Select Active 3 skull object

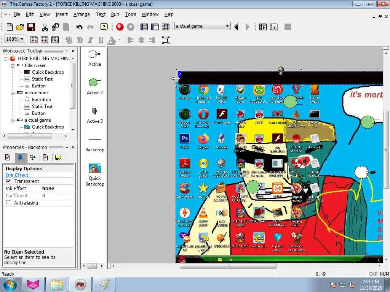pos(94,116)
